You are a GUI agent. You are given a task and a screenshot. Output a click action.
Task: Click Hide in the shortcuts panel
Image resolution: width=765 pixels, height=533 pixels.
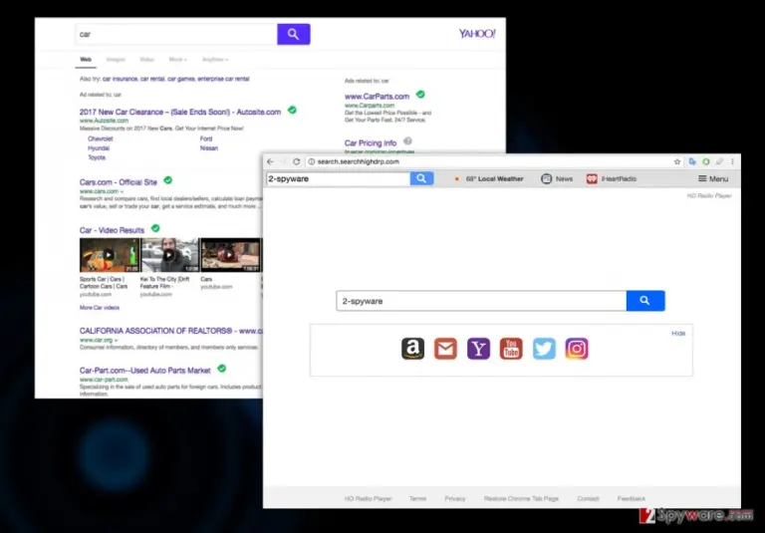pyautogui.click(x=678, y=334)
